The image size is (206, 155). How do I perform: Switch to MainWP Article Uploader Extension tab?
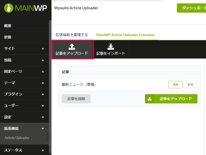pos(125,35)
